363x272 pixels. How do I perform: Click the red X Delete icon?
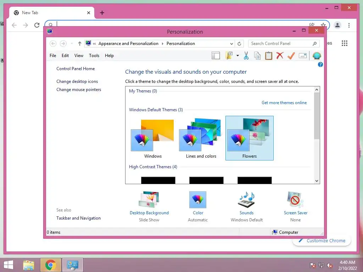280,56
